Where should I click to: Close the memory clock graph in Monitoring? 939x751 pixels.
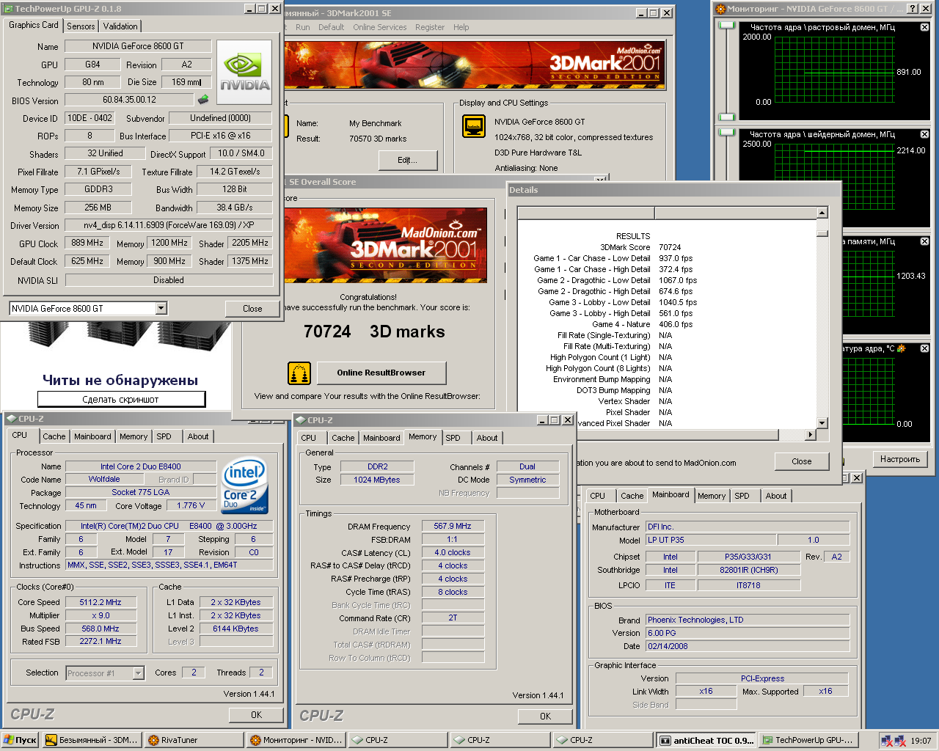(924, 241)
